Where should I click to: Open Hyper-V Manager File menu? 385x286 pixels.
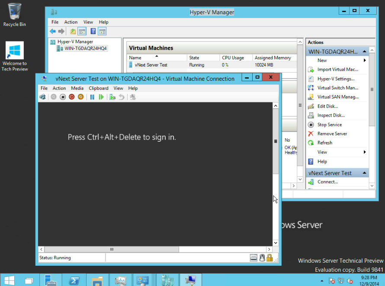click(x=55, y=22)
